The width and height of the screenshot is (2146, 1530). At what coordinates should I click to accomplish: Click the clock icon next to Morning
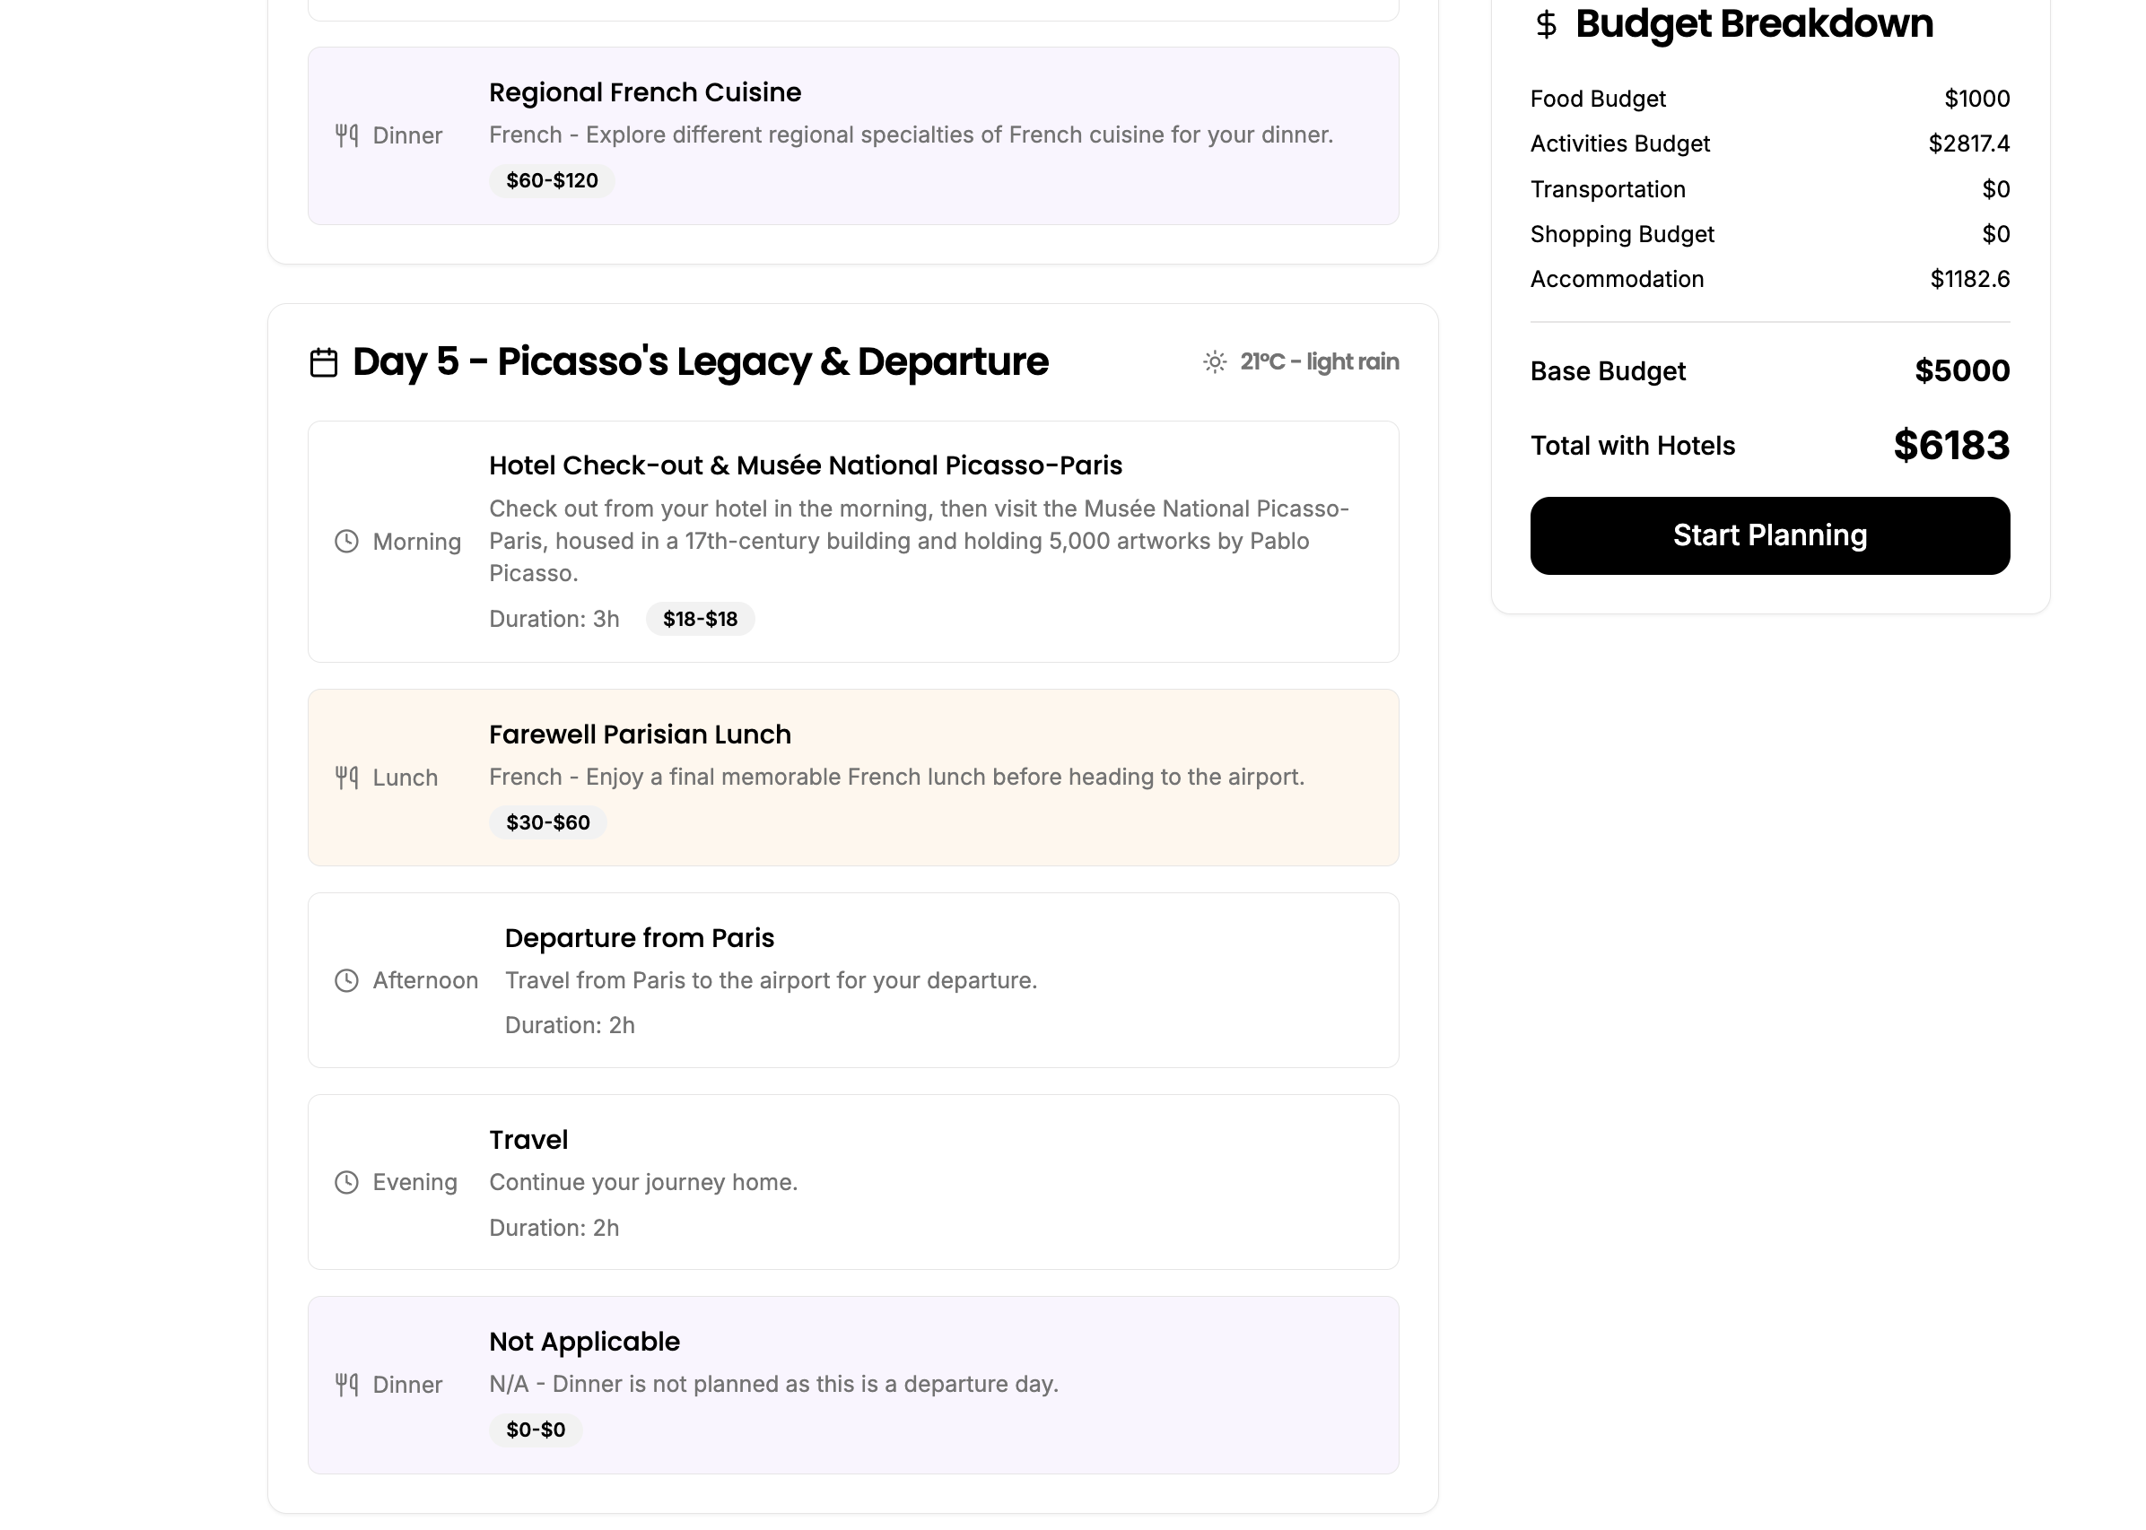click(347, 542)
